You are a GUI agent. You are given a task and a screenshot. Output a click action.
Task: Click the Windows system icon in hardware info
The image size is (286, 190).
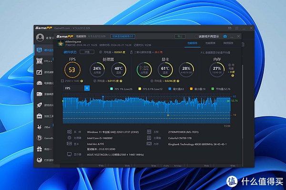69,132
